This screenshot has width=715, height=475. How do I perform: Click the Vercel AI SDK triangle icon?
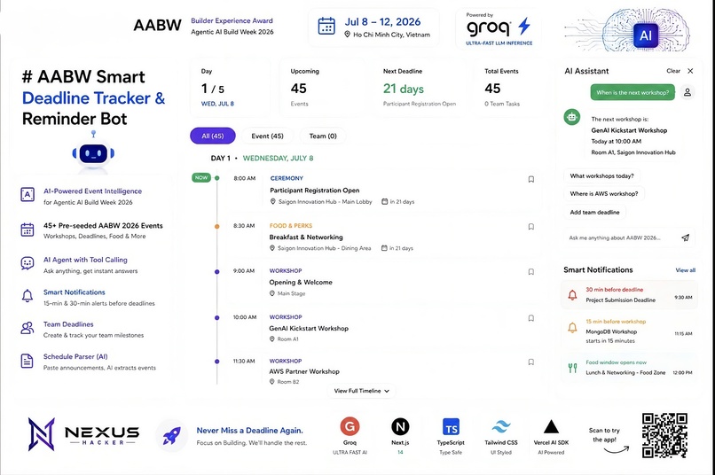click(551, 427)
